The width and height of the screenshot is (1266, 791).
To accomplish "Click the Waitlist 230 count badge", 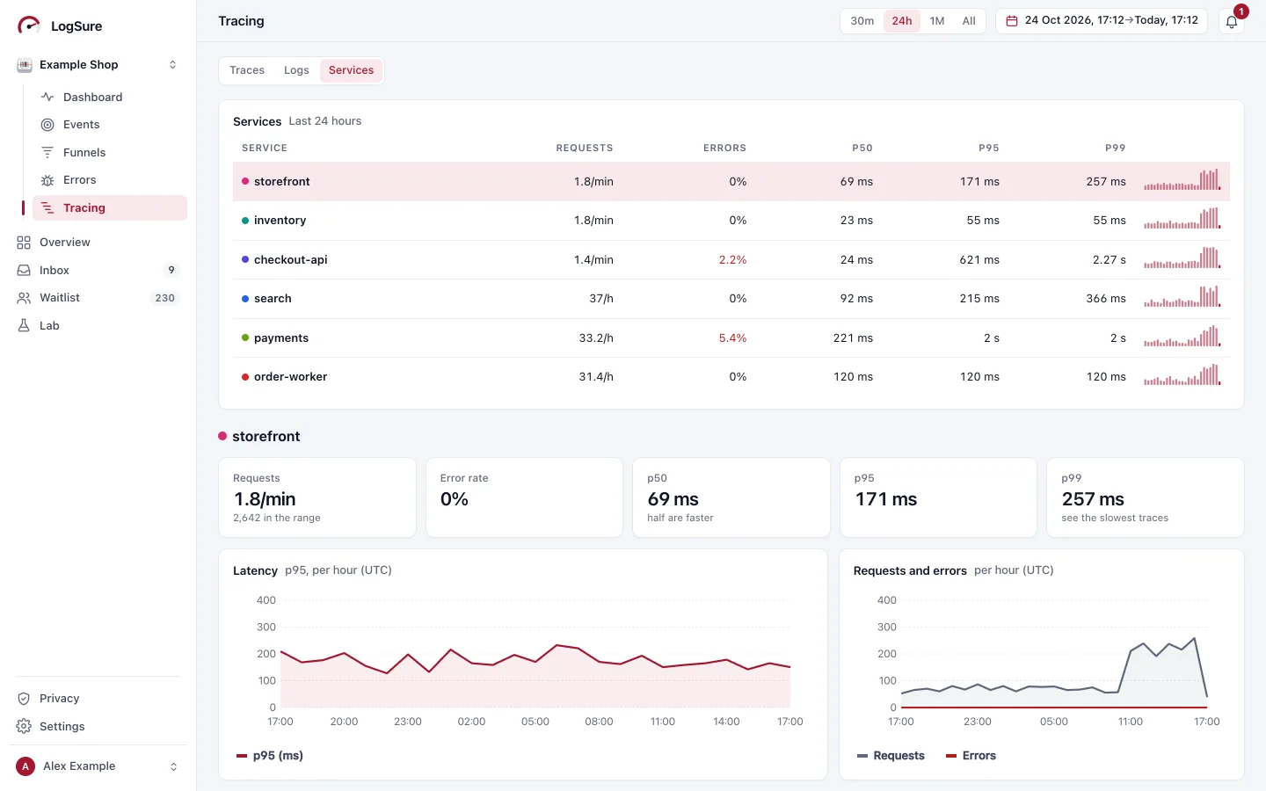I will [165, 298].
